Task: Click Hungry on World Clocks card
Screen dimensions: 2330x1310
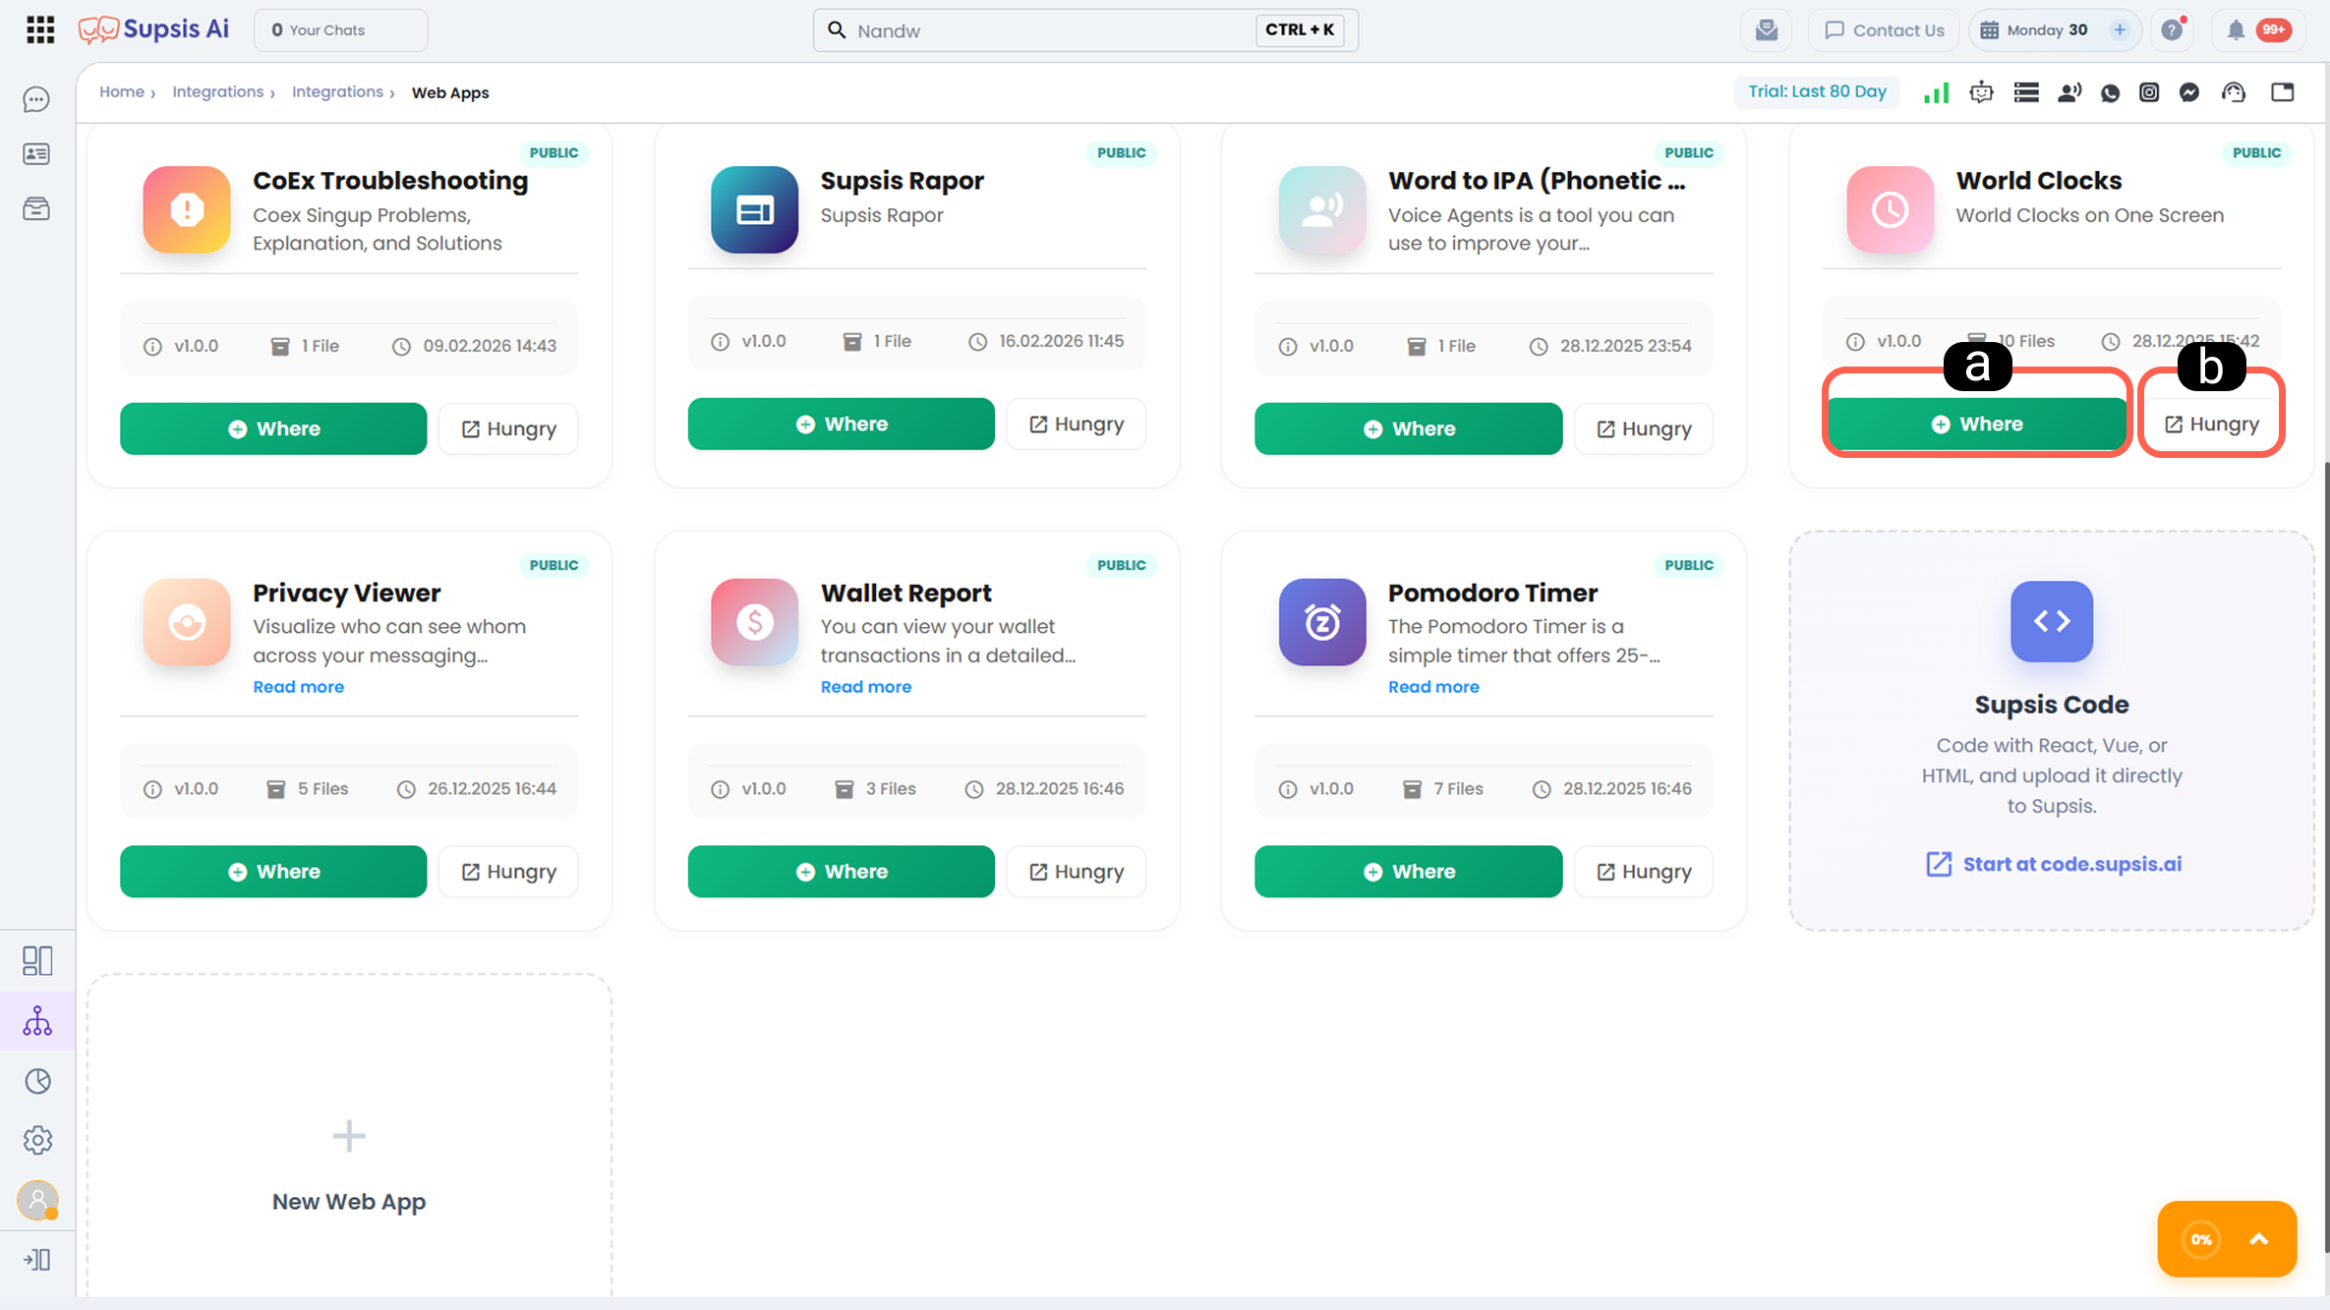Action: pyautogui.click(x=2211, y=424)
